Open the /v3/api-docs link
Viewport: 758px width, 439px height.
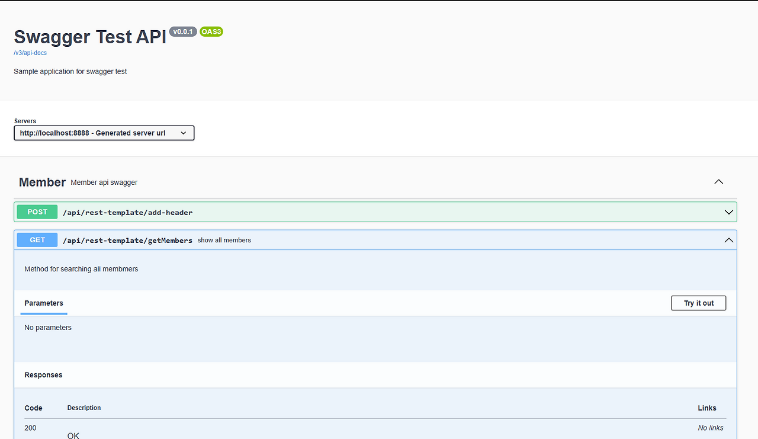30,53
